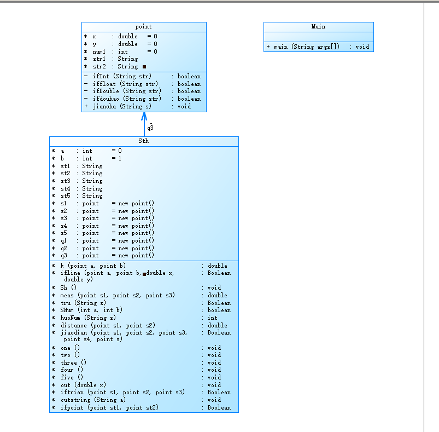
Task: Select the point class title header
Action: [x=144, y=27]
